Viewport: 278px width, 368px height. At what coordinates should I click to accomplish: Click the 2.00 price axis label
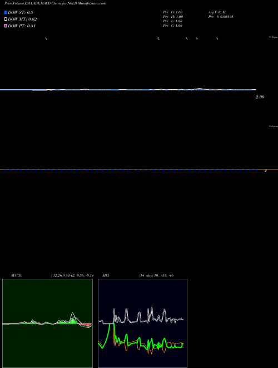tap(260, 97)
